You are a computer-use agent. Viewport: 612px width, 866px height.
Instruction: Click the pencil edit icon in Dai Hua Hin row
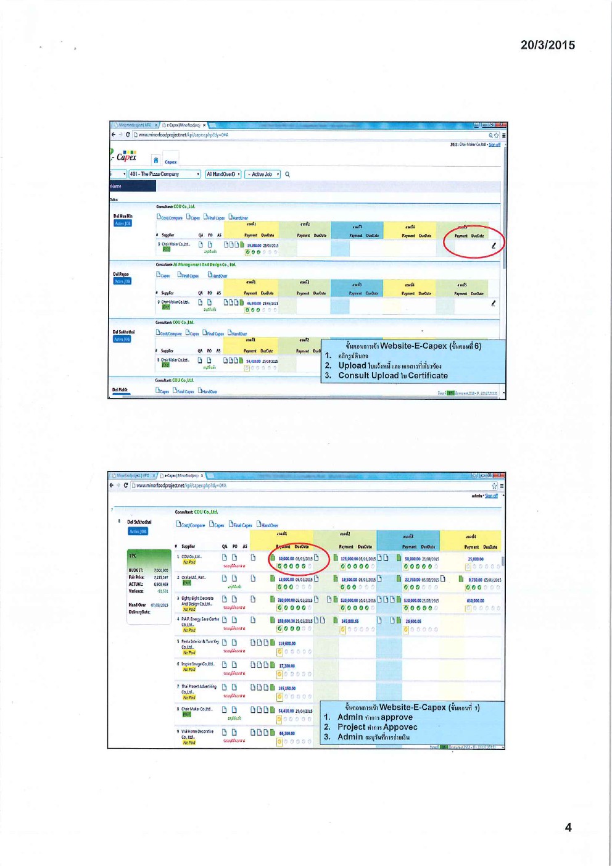coord(493,246)
